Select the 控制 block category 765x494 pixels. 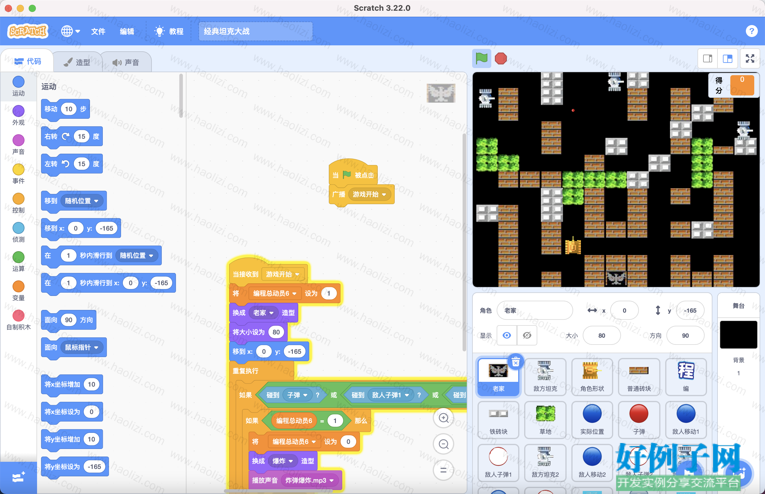(x=18, y=203)
